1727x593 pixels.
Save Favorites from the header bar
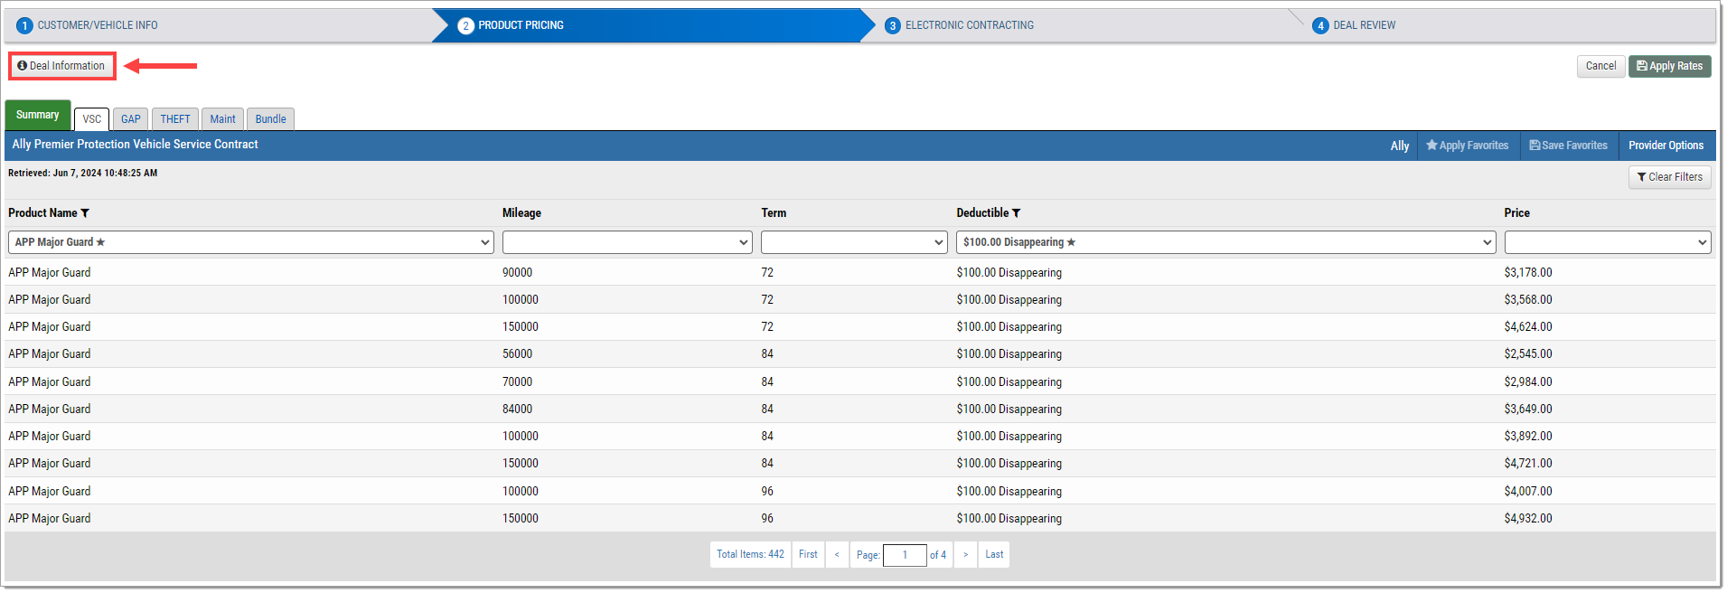point(1568,146)
